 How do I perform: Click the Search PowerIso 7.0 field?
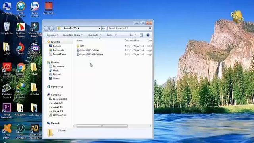pos(129,28)
